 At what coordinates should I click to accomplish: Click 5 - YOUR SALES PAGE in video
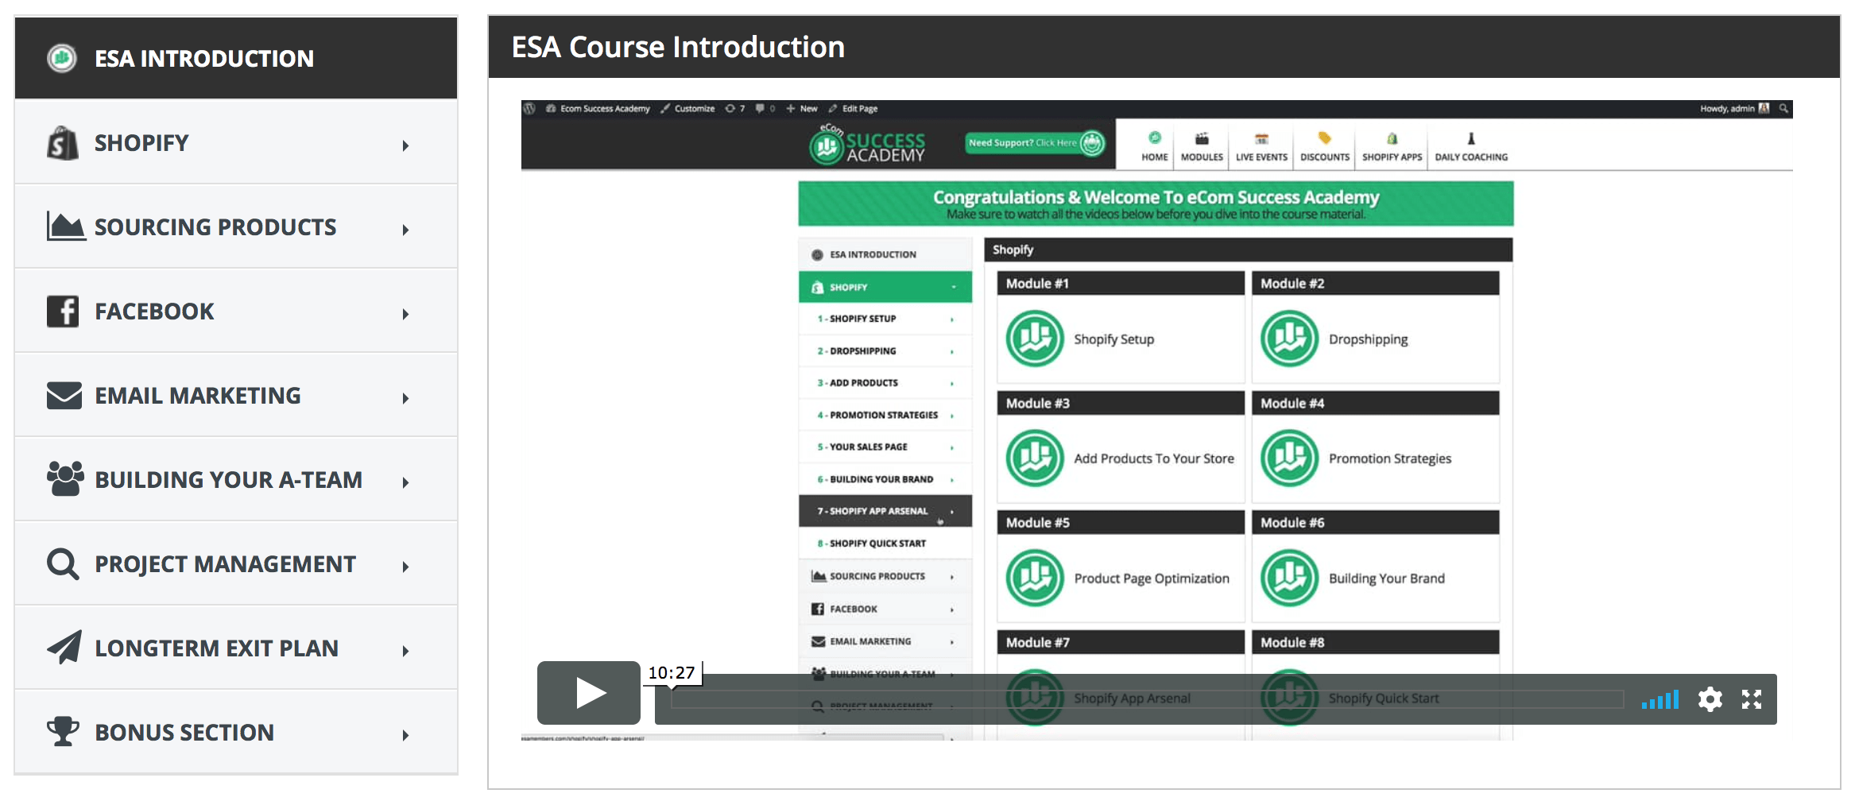click(x=885, y=447)
